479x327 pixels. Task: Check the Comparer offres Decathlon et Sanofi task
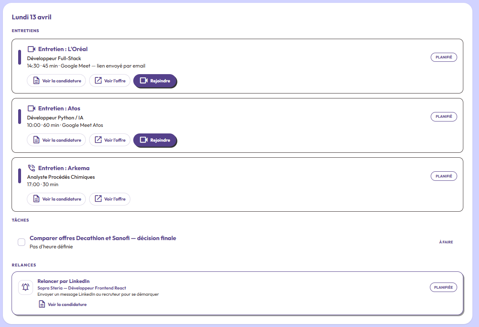click(x=21, y=242)
